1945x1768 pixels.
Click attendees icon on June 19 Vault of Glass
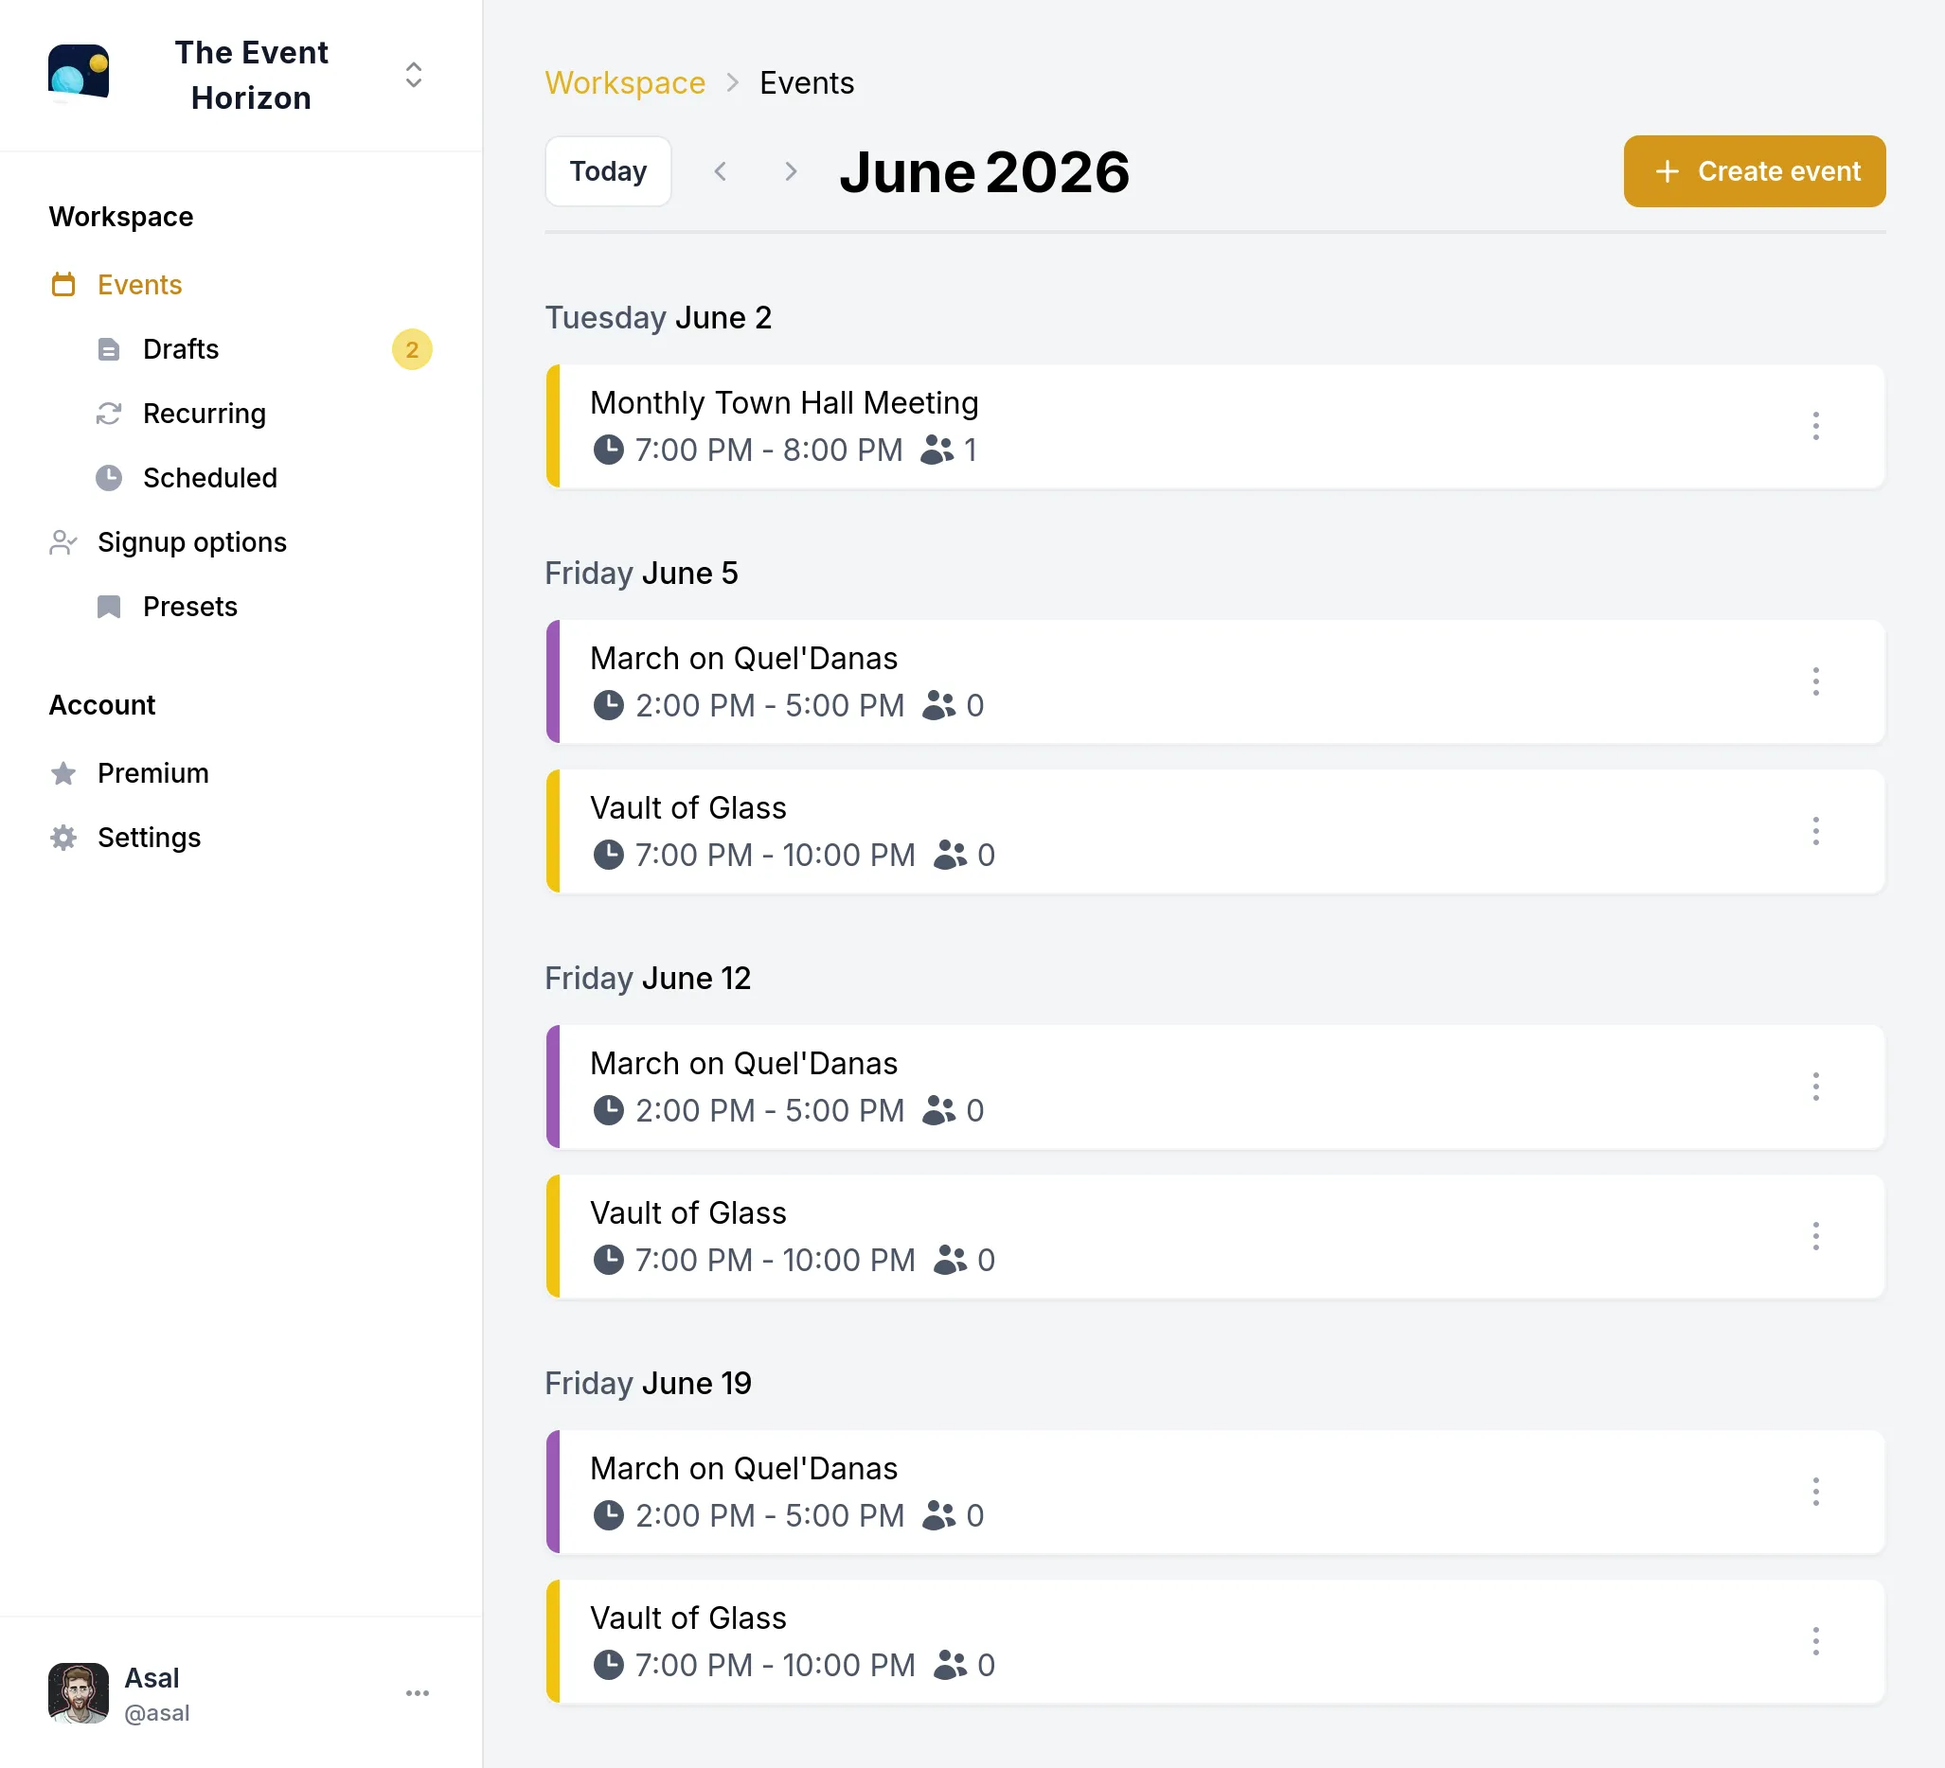(x=950, y=1665)
